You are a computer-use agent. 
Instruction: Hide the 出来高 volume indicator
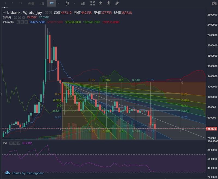pyautogui.click(x=16, y=17)
